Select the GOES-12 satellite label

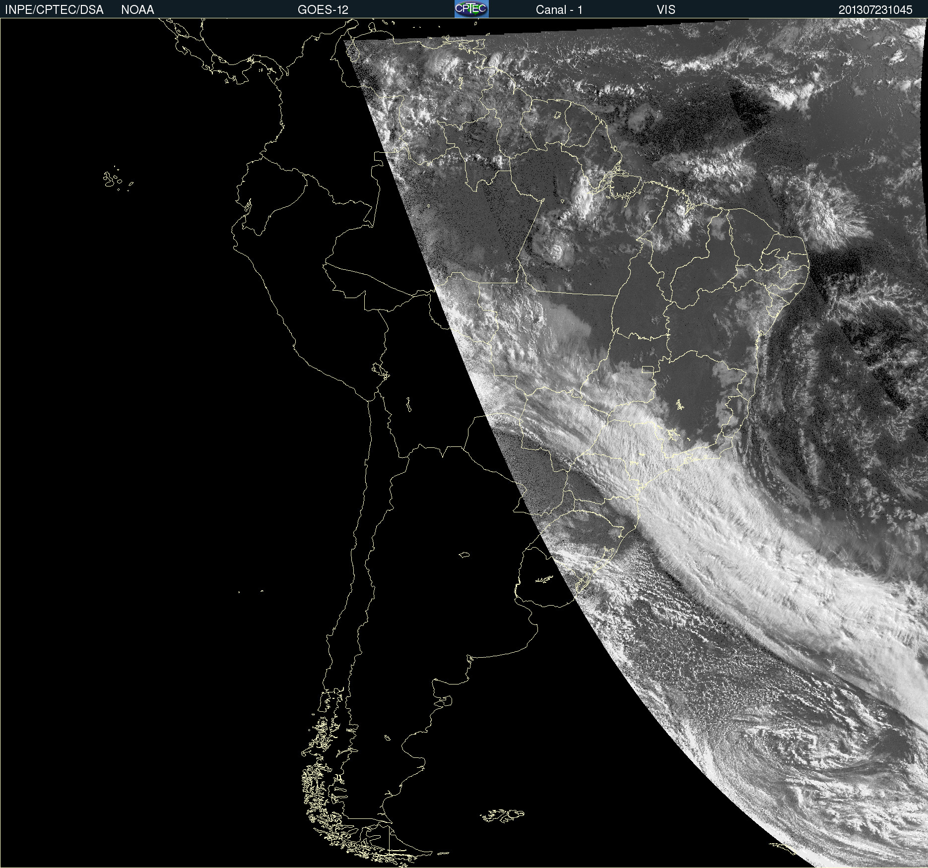pos(323,10)
